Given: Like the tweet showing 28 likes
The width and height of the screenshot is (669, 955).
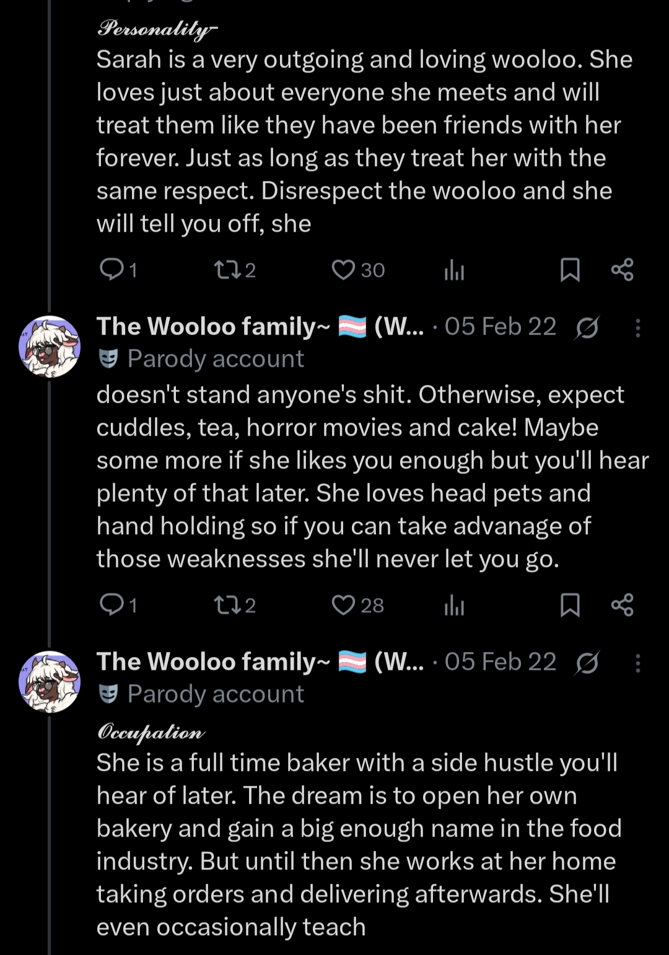Looking at the screenshot, I should click(343, 605).
